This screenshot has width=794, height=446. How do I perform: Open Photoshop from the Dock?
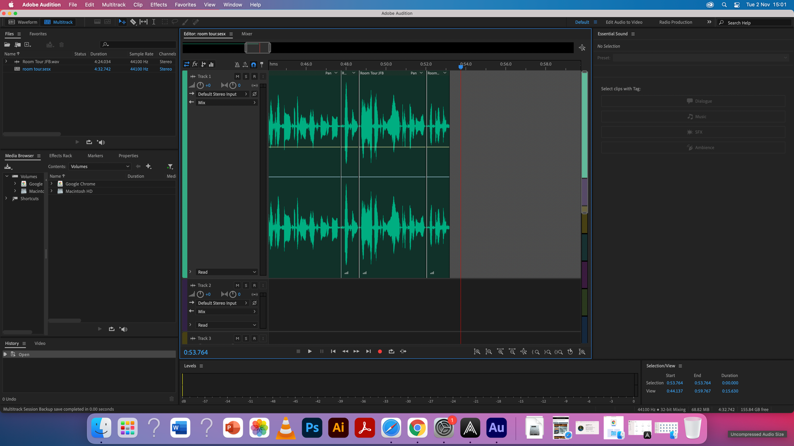[x=312, y=428]
